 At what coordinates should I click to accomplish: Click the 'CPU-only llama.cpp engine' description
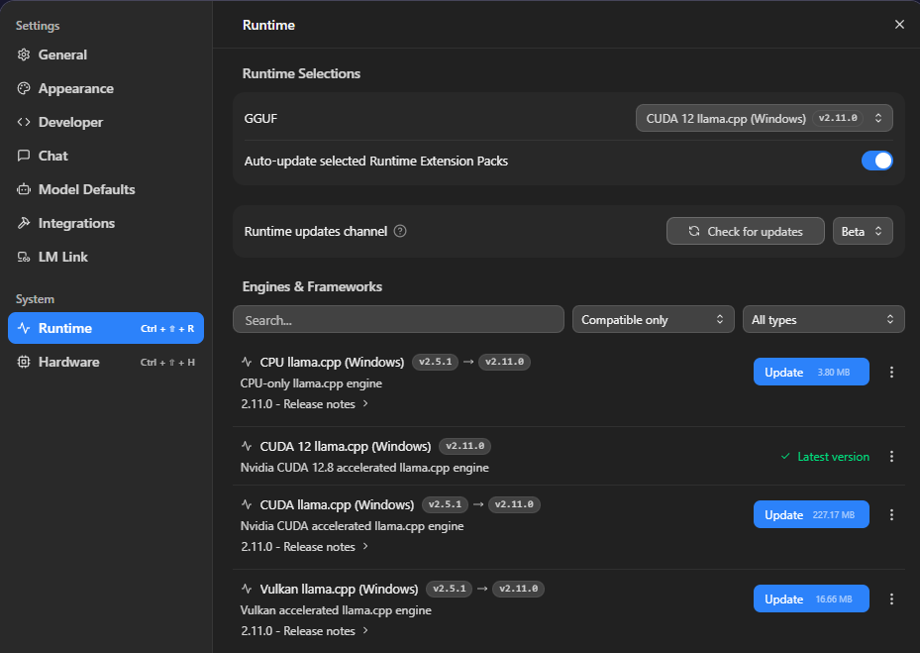311,382
